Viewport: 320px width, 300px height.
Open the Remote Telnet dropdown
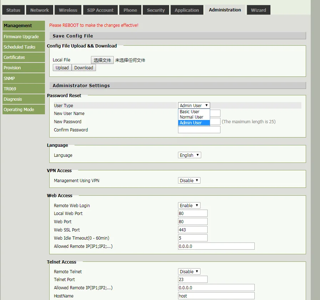point(189,271)
